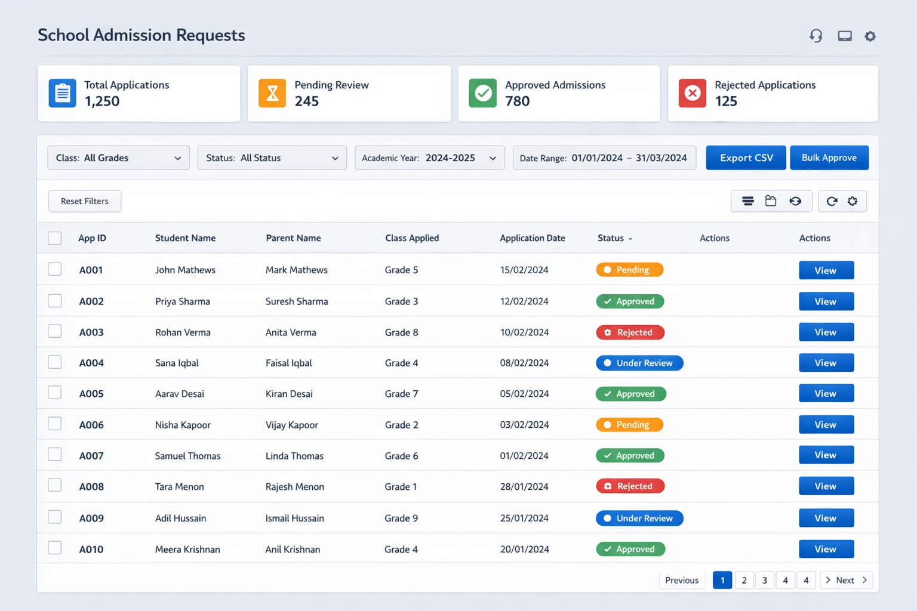Image resolution: width=917 pixels, height=611 pixels.
Task: Open the Academic Year 2024-2025 dropdown
Action: point(429,158)
